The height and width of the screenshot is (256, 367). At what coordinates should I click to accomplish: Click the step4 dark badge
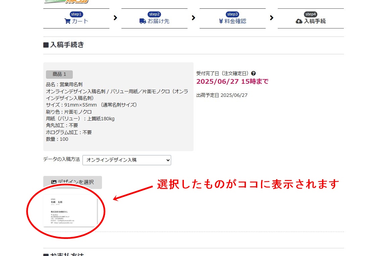point(311,14)
